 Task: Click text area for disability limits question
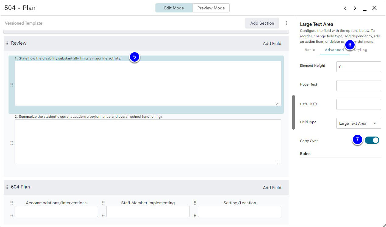(148, 83)
